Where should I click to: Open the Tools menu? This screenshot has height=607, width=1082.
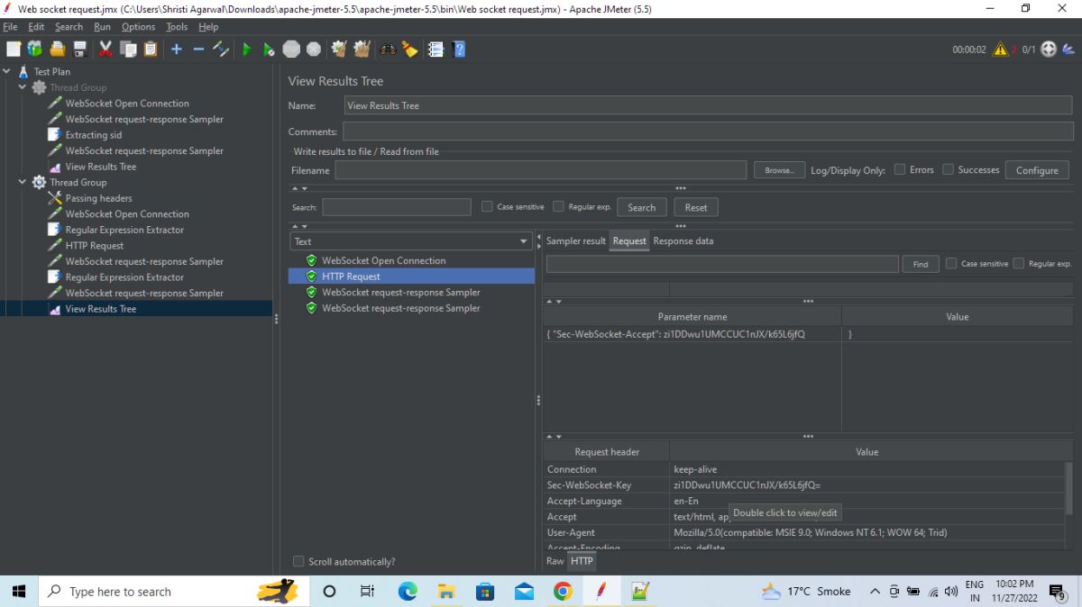(x=177, y=27)
